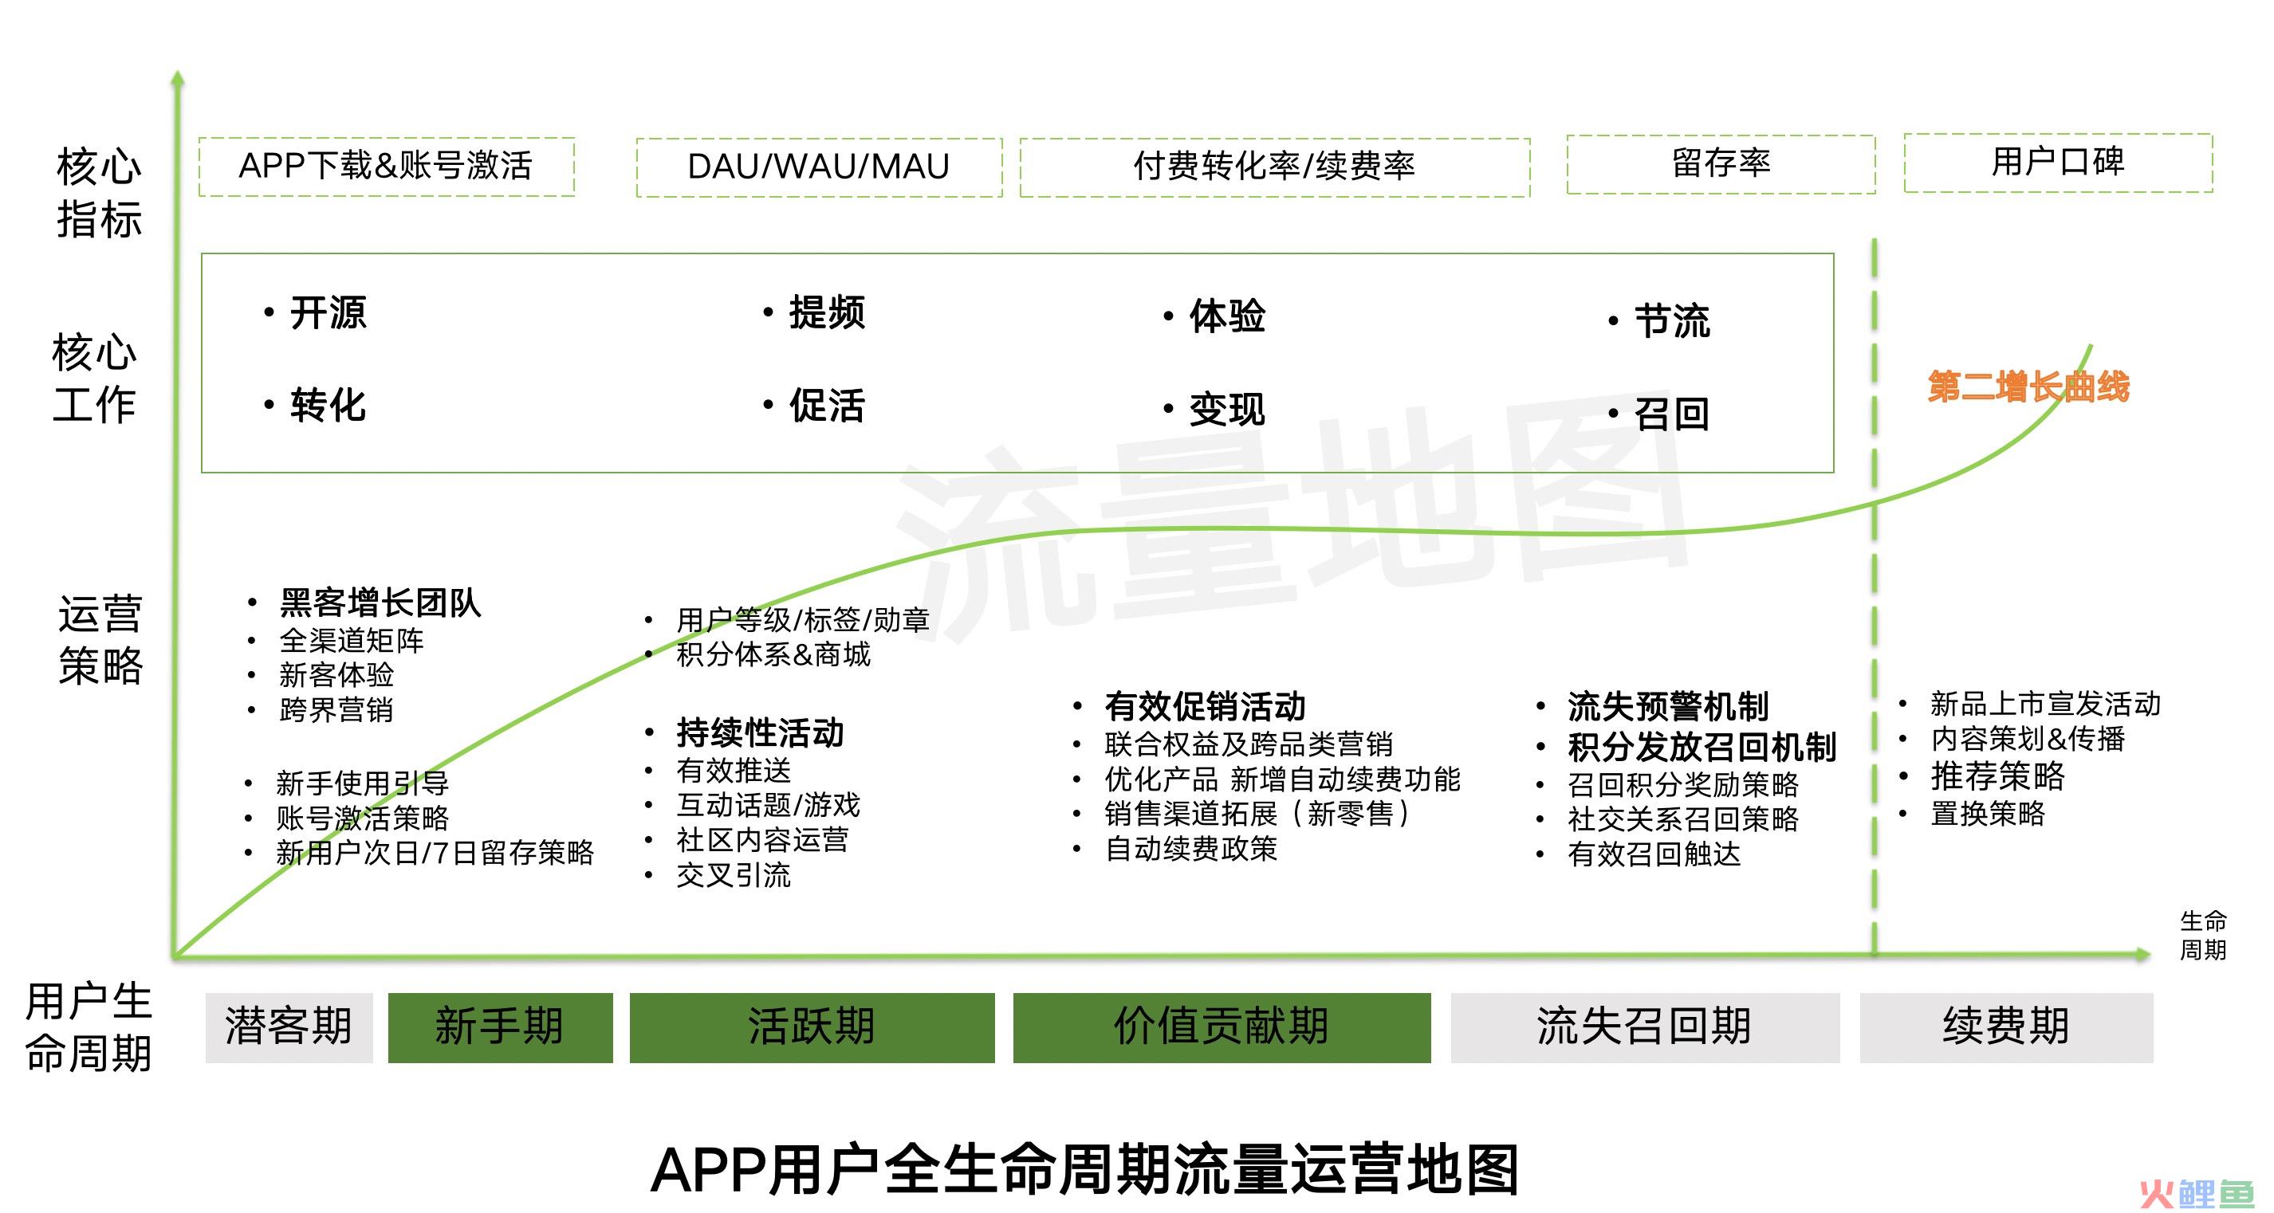This screenshot has width=2274, height=1213.
Task: Click the APP下载&账号激活 metric box
Action: 387,166
